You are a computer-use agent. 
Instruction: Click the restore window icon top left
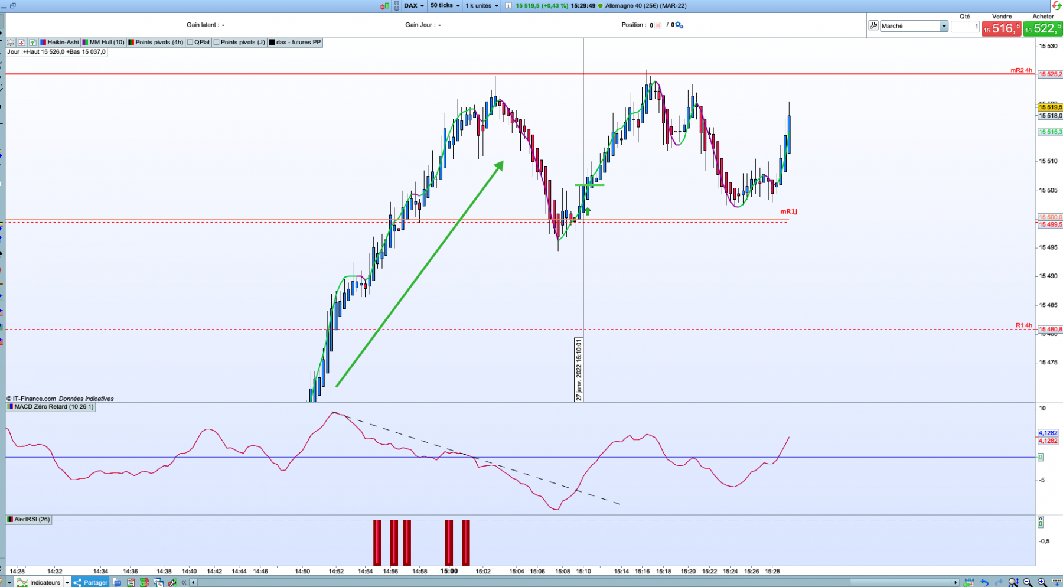(x=12, y=5)
